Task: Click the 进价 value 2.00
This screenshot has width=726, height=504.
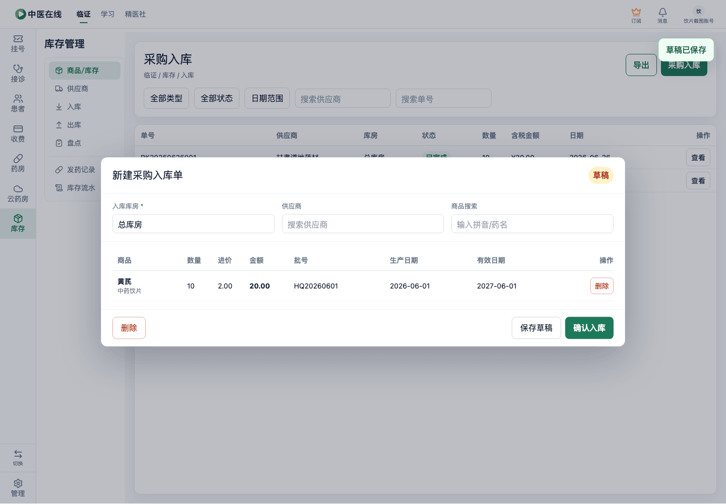Action: coord(225,286)
